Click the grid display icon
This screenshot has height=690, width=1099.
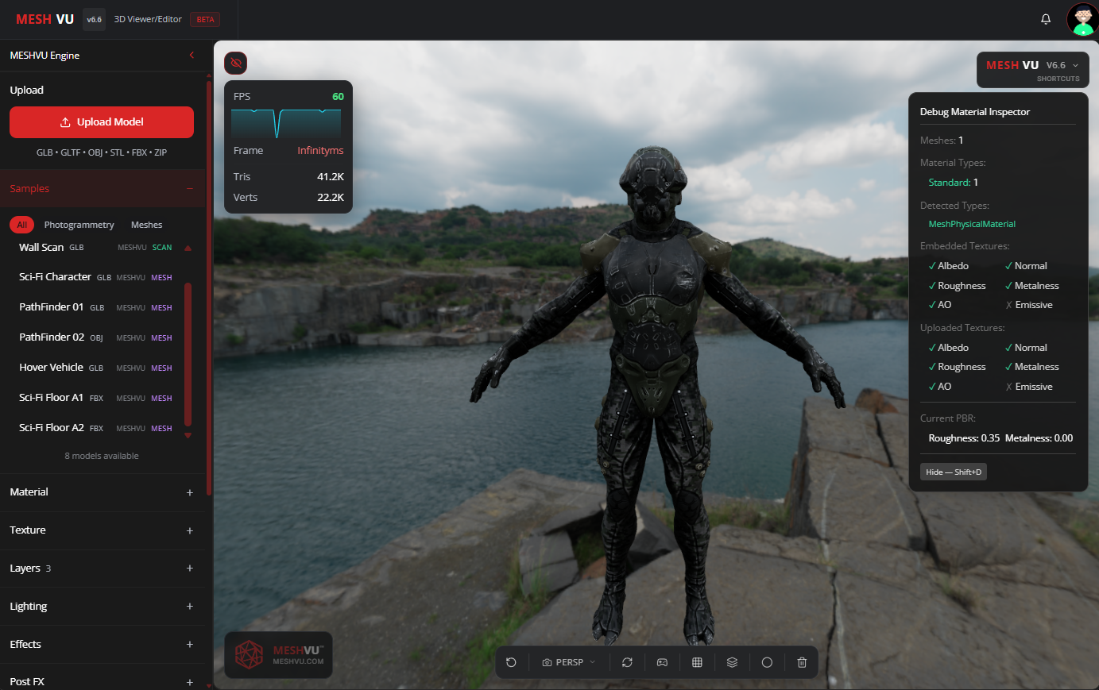coord(697,661)
